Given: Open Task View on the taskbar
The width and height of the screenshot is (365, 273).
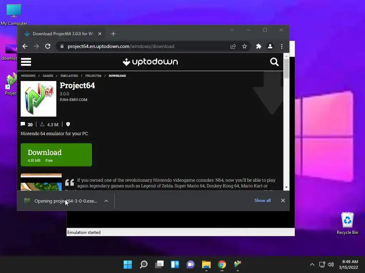Looking at the screenshot, I should [159, 264].
